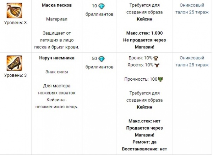Click Уровень: 3 under the mask icon
This screenshot has width=213, height=155.
[x=15, y=23]
